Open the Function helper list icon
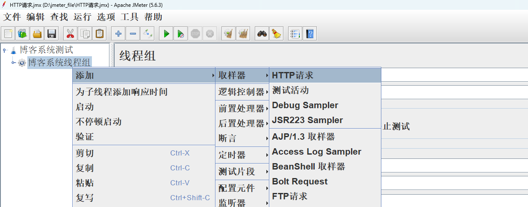Screen dimensions: 528x207 click(295, 33)
